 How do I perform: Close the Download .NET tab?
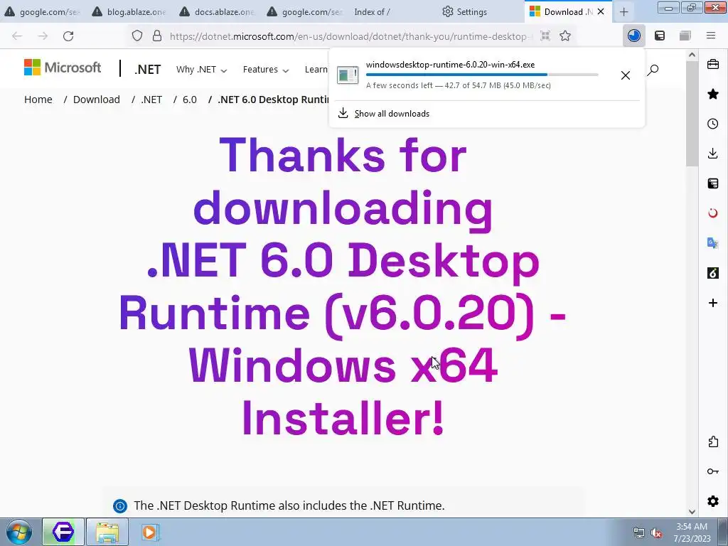tap(601, 11)
